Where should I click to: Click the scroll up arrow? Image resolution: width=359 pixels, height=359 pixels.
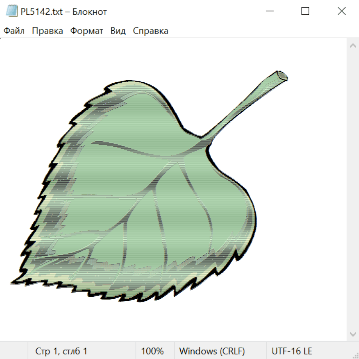coord(353,46)
